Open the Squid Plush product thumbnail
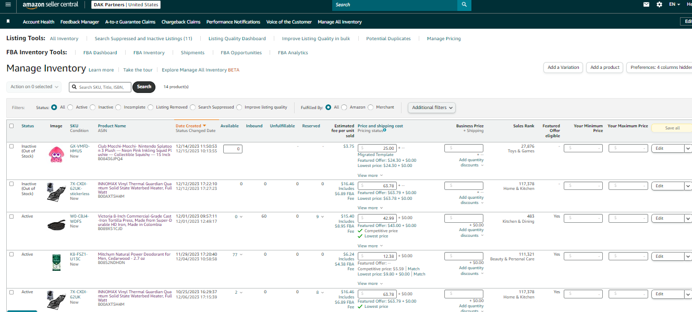 [x=56, y=154]
